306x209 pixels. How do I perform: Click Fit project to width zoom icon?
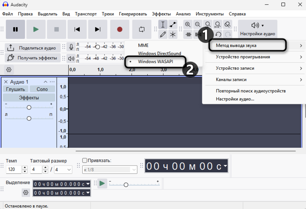pyautogui.click(x=218, y=25)
